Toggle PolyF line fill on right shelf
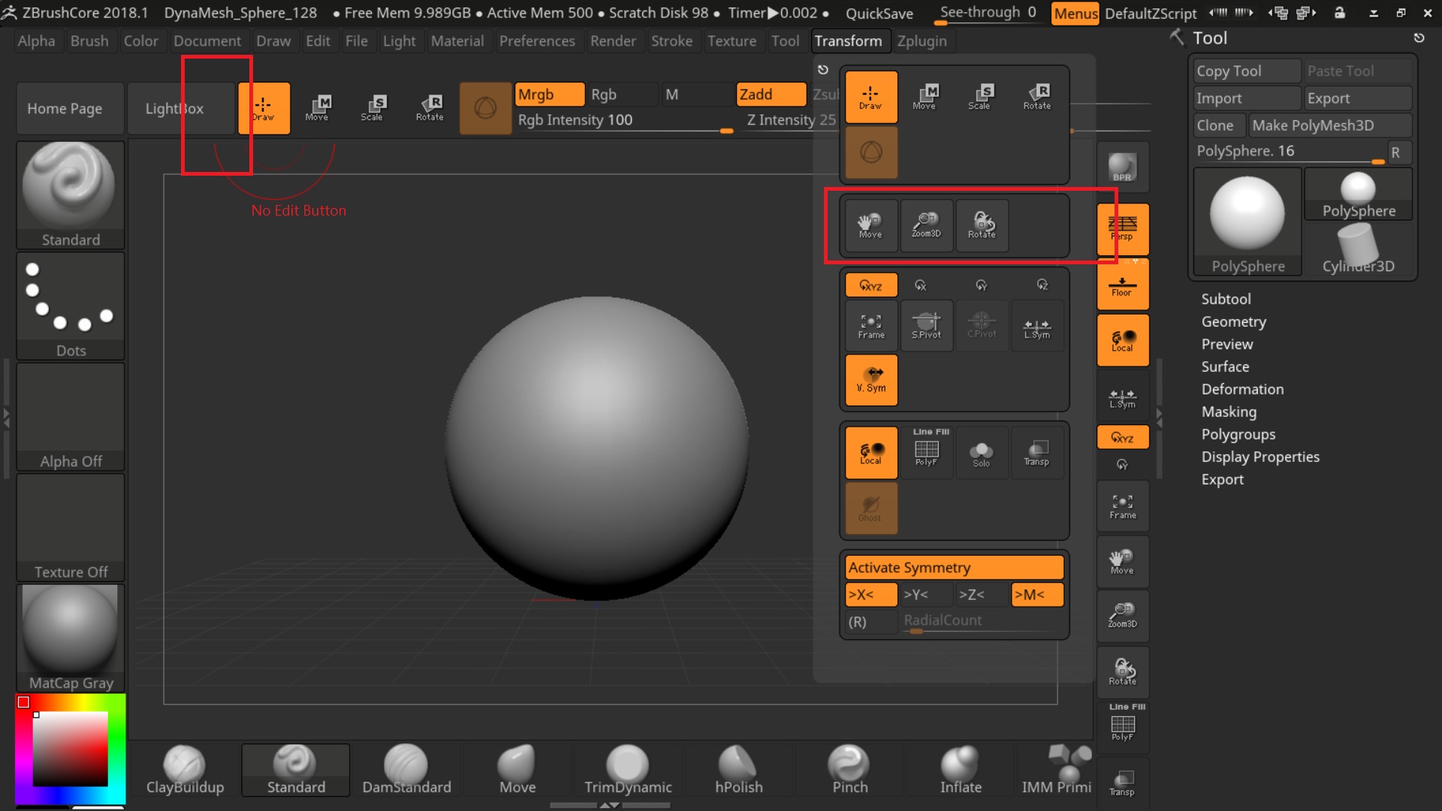Viewport: 1442px width, 811px height. click(x=1123, y=727)
